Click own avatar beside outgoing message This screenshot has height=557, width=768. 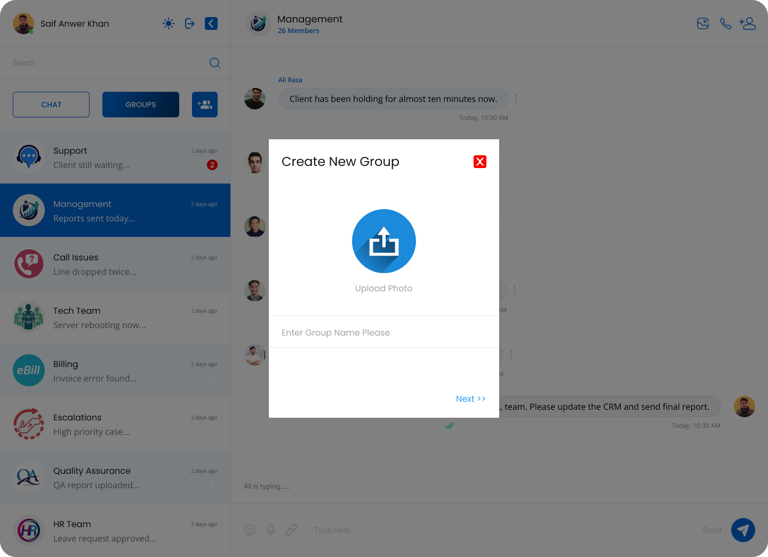click(745, 407)
